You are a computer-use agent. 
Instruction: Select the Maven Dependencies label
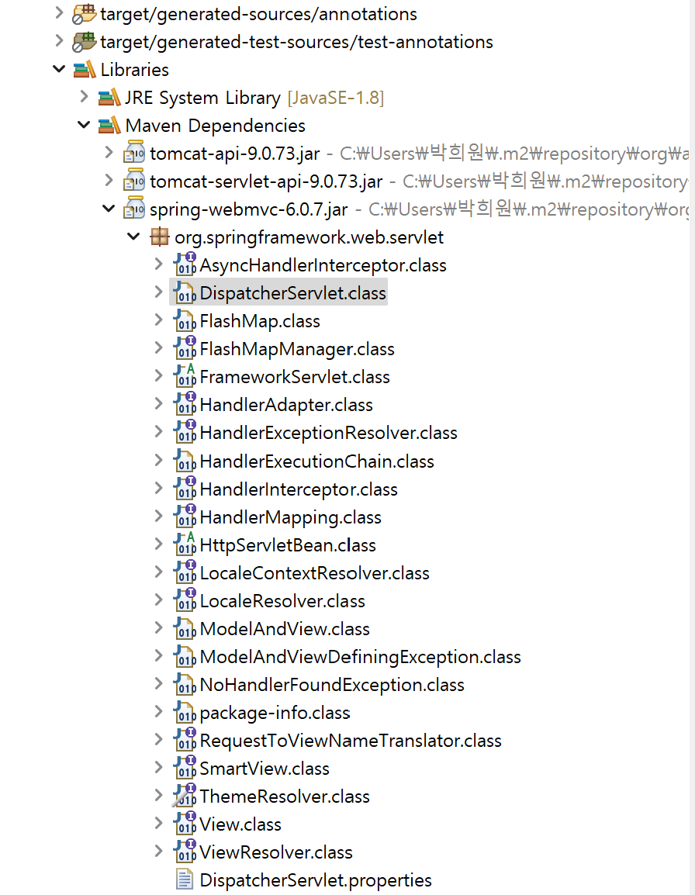click(216, 126)
